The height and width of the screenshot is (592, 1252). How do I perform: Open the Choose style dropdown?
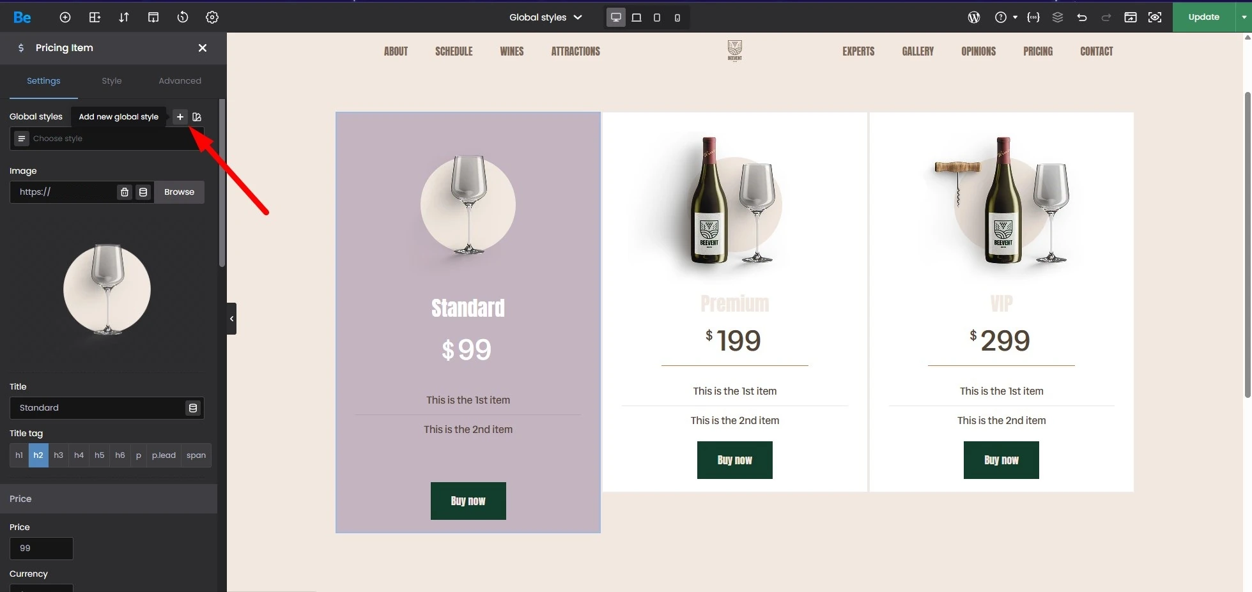(x=107, y=139)
